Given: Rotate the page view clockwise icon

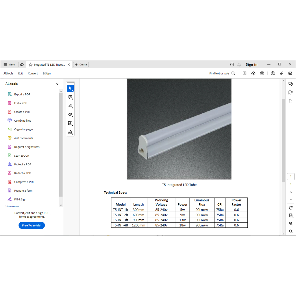Looking at the screenshot, I should [x=291, y=208].
